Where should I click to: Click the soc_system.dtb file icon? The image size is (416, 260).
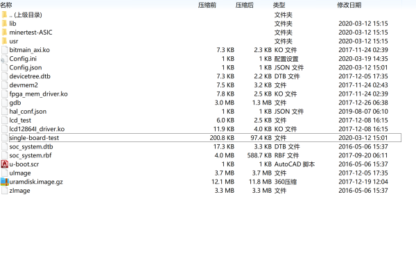4,146
